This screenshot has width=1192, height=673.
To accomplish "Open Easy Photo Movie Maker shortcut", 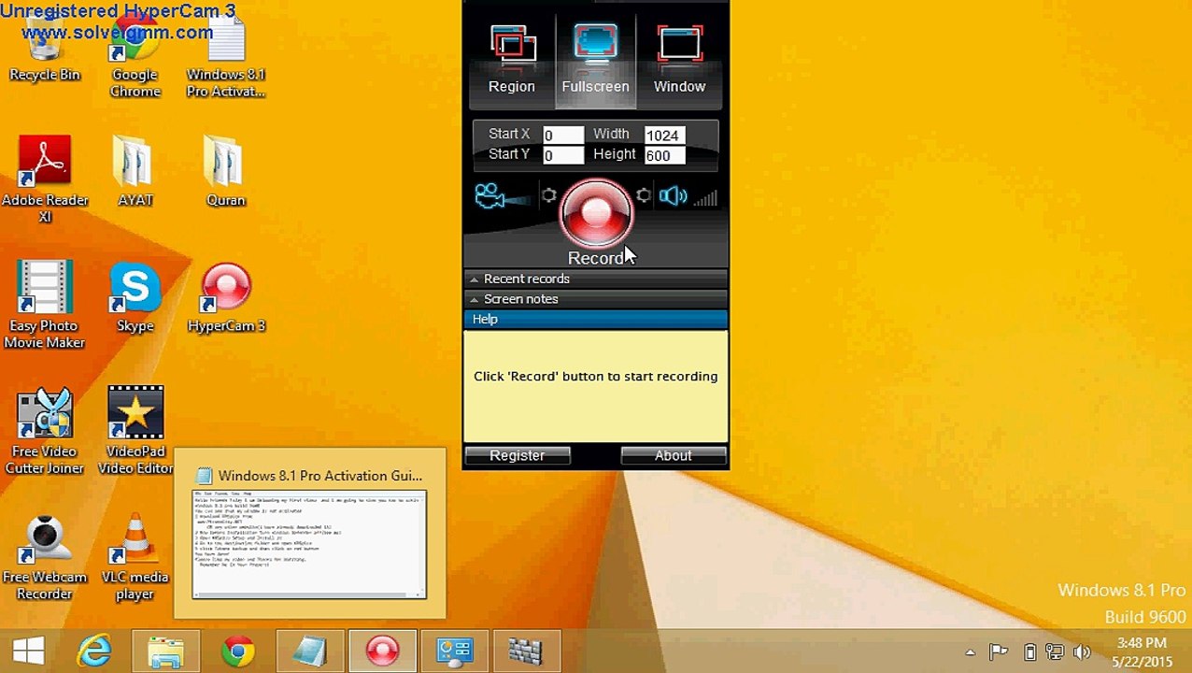I will (44, 306).
